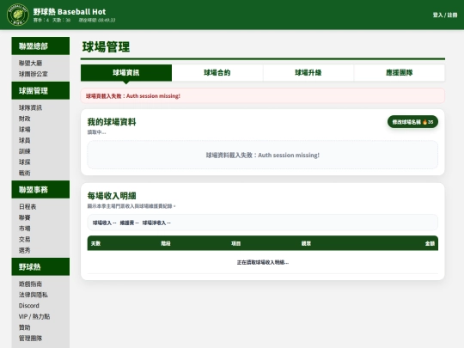464x348 pixels.
Task: Open the 球探 sidebar link
Action: pyautogui.click(x=25, y=162)
